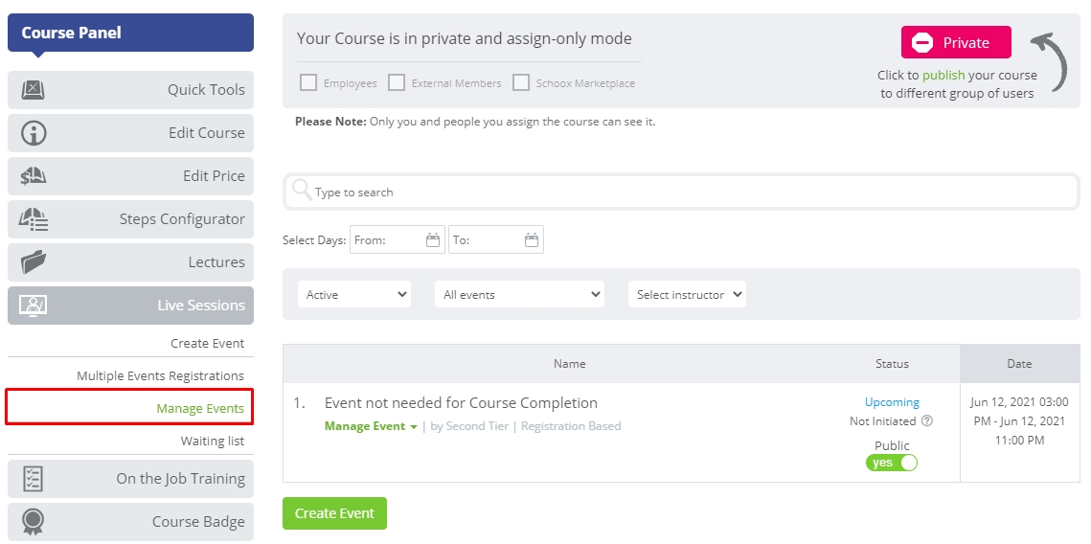1091x544 pixels.
Task: Click the On the Job Training checklist icon
Action: click(x=33, y=479)
